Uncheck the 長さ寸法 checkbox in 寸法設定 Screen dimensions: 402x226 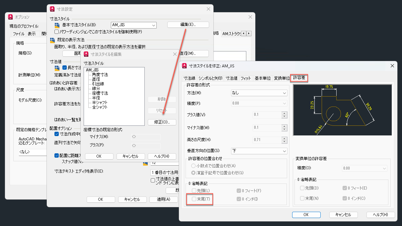click(65, 68)
